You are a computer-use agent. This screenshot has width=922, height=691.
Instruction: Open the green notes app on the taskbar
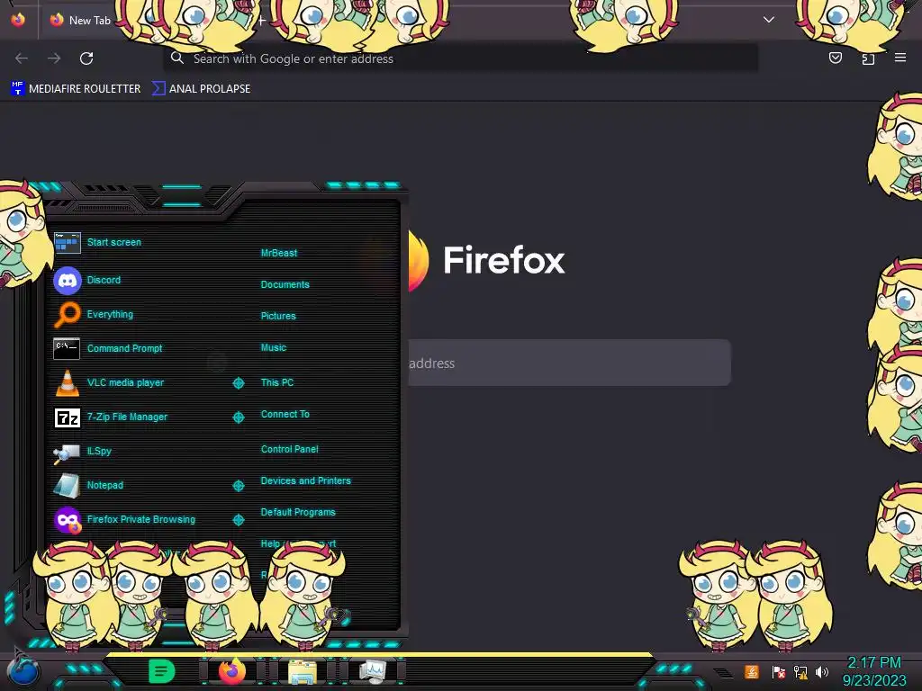click(x=161, y=671)
